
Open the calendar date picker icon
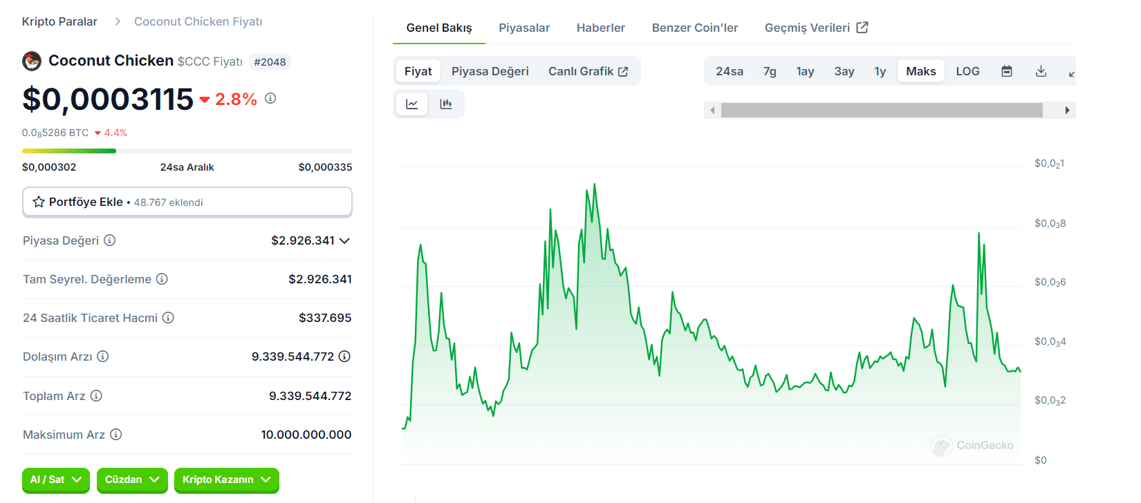tap(1007, 71)
